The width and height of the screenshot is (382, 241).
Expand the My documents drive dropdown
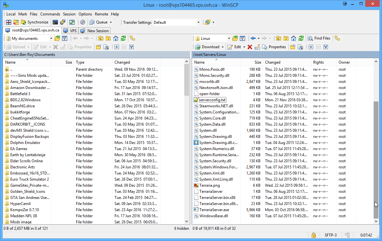[x=51, y=39]
